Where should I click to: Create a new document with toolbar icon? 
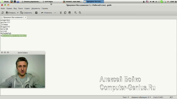click(2, 13)
